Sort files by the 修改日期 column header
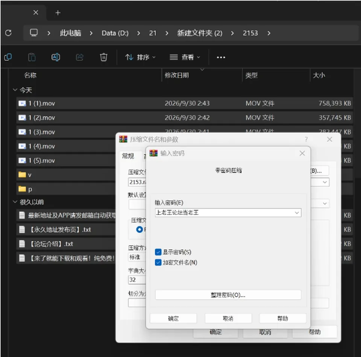This screenshot has height=357, width=361. [x=177, y=75]
